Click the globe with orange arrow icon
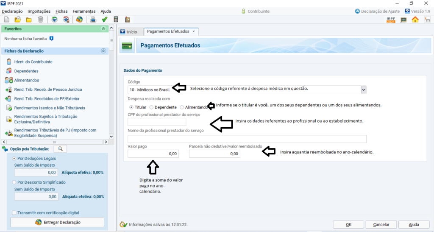Screen dimensions: 434x232 (x=79, y=20)
